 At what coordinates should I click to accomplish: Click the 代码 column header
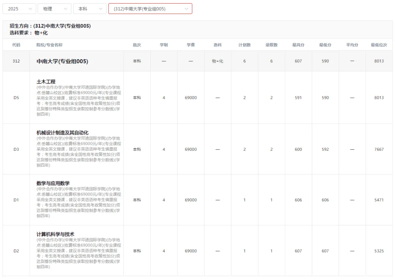coord(16,45)
